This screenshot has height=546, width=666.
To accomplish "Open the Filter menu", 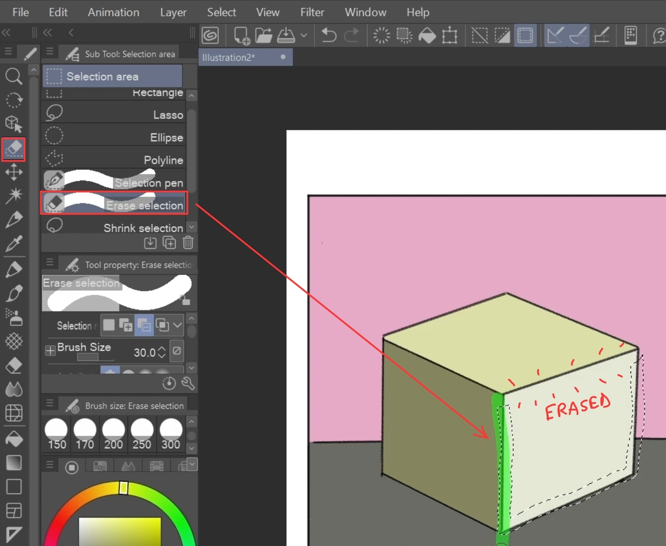I will click(x=312, y=12).
